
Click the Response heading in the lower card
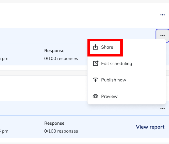(54, 123)
